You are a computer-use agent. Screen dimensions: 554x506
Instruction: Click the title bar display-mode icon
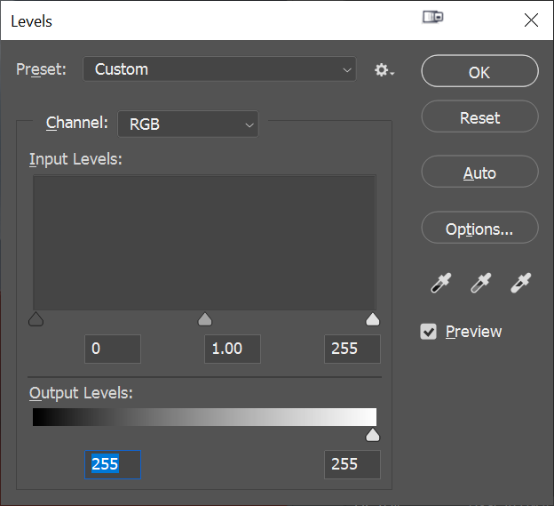click(x=433, y=17)
